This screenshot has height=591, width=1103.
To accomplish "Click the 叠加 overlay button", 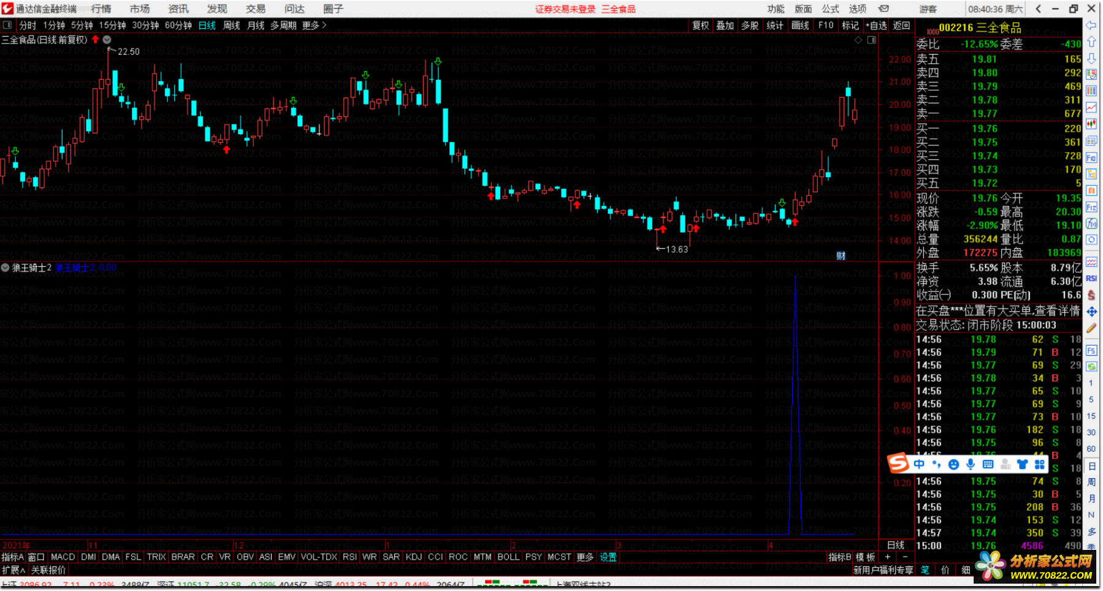I will [x=725, y=25].
